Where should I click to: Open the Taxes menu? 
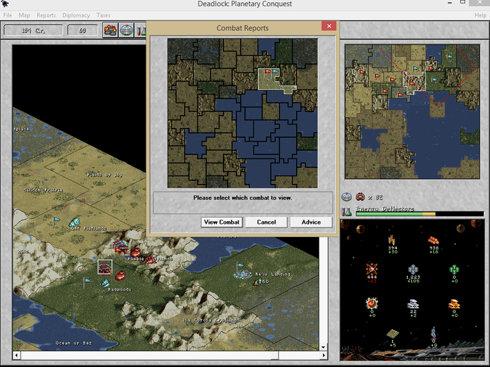[x=104, y=15]
